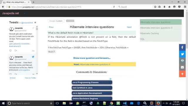The width and height of the screenshot is (188, 106).
Task: Open a new browser tab
Action: (x=33, y=2)
